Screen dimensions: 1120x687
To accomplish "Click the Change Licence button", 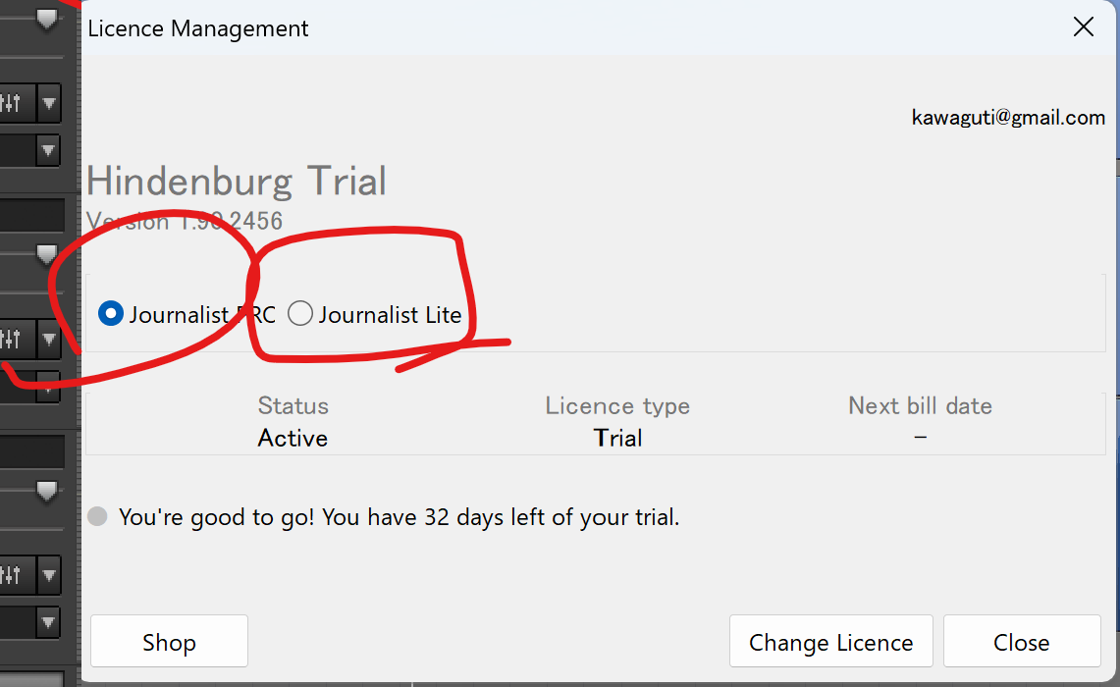I will point(830,641).
